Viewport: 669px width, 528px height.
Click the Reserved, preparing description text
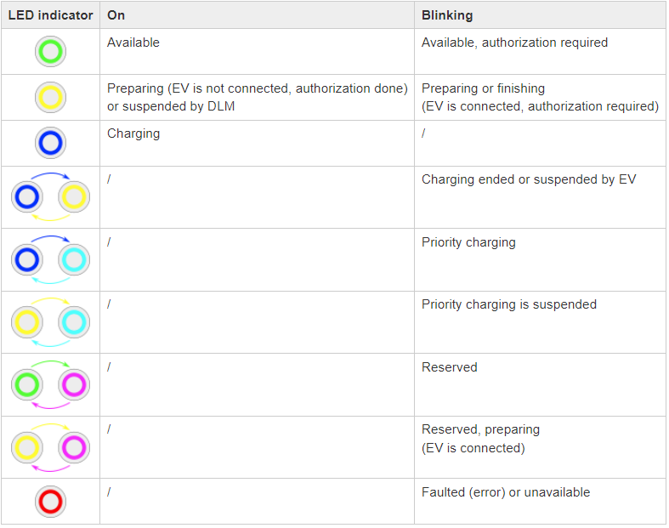tap(480, 439)
